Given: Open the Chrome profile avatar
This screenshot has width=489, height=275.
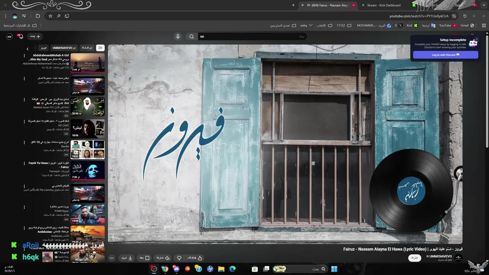Looking at the screenshot, I should [15, 16].
